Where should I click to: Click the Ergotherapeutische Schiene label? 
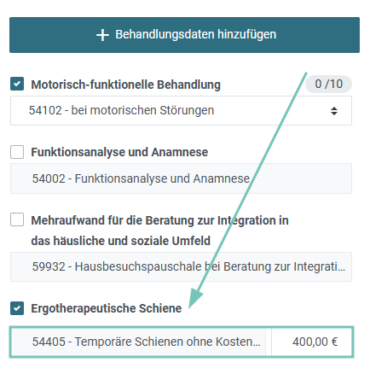pyautogui.click(x=107, y=308)
